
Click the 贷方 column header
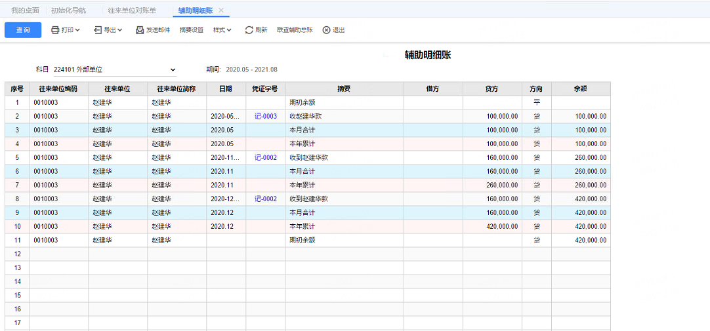(492, 89)
